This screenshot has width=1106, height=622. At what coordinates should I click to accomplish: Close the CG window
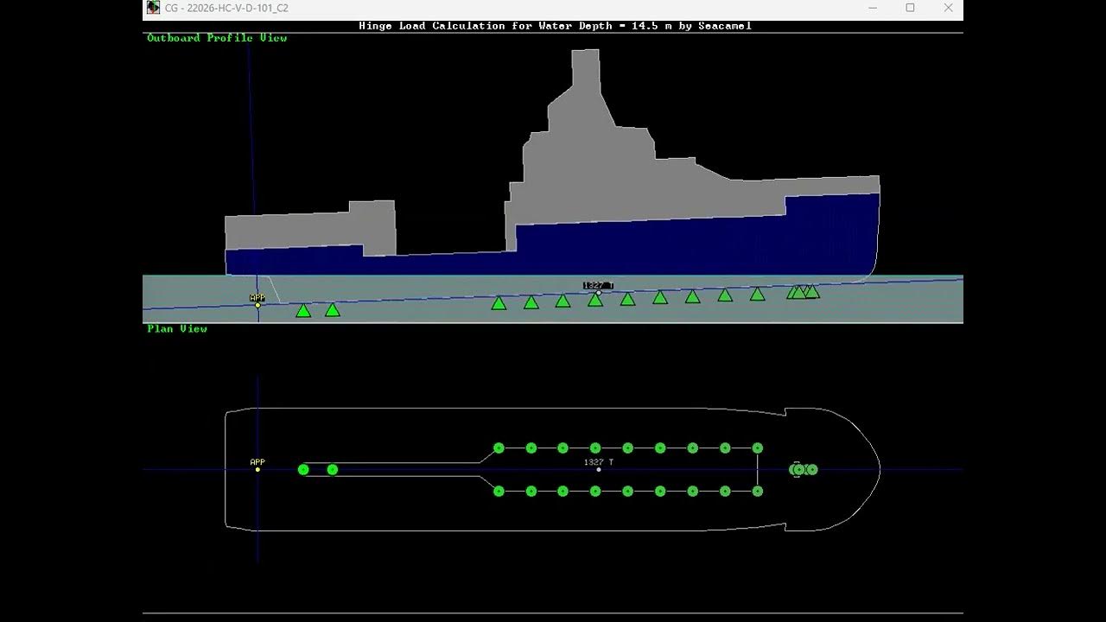[x=948, y=8]
